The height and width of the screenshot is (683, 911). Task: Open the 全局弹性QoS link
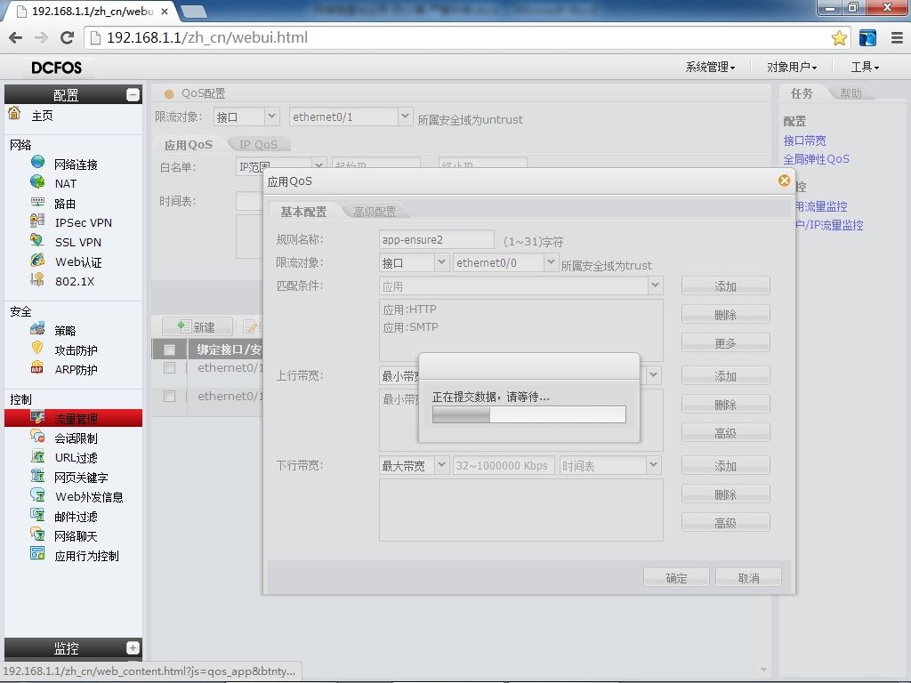click(x=817, y=158)
